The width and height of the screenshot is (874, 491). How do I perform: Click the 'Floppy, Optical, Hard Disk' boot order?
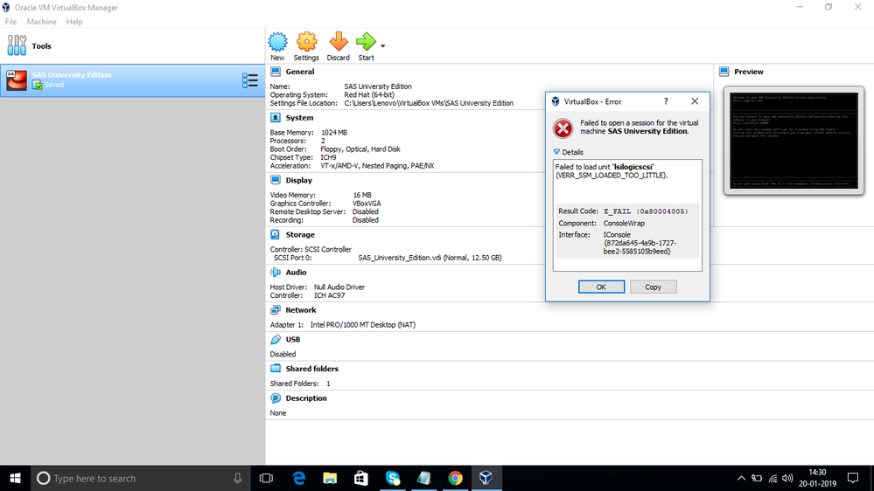tap(360, 149)
